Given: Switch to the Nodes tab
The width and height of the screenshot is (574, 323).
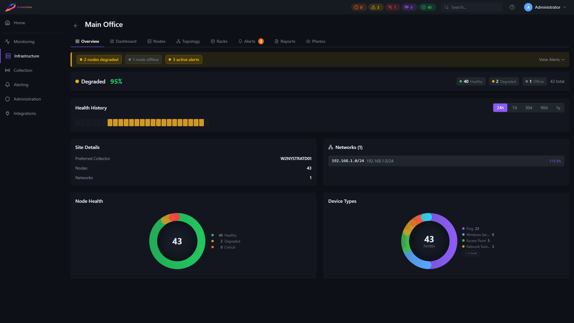Looking at the screenshot, I should [156, 41].
